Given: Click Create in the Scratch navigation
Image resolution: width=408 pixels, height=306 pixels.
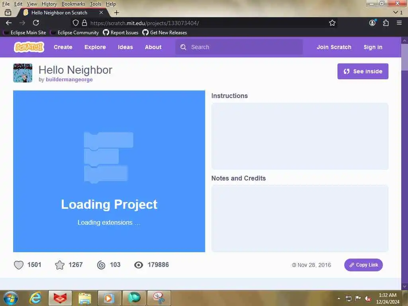Looking at the screenshot, I should pos(63,47).
